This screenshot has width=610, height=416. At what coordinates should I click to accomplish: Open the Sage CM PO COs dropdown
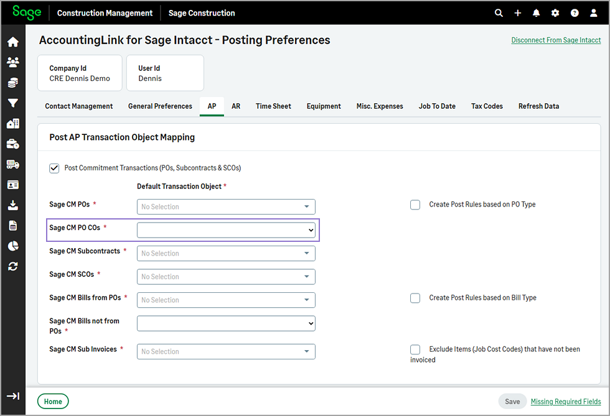click(x=226, y=230)
